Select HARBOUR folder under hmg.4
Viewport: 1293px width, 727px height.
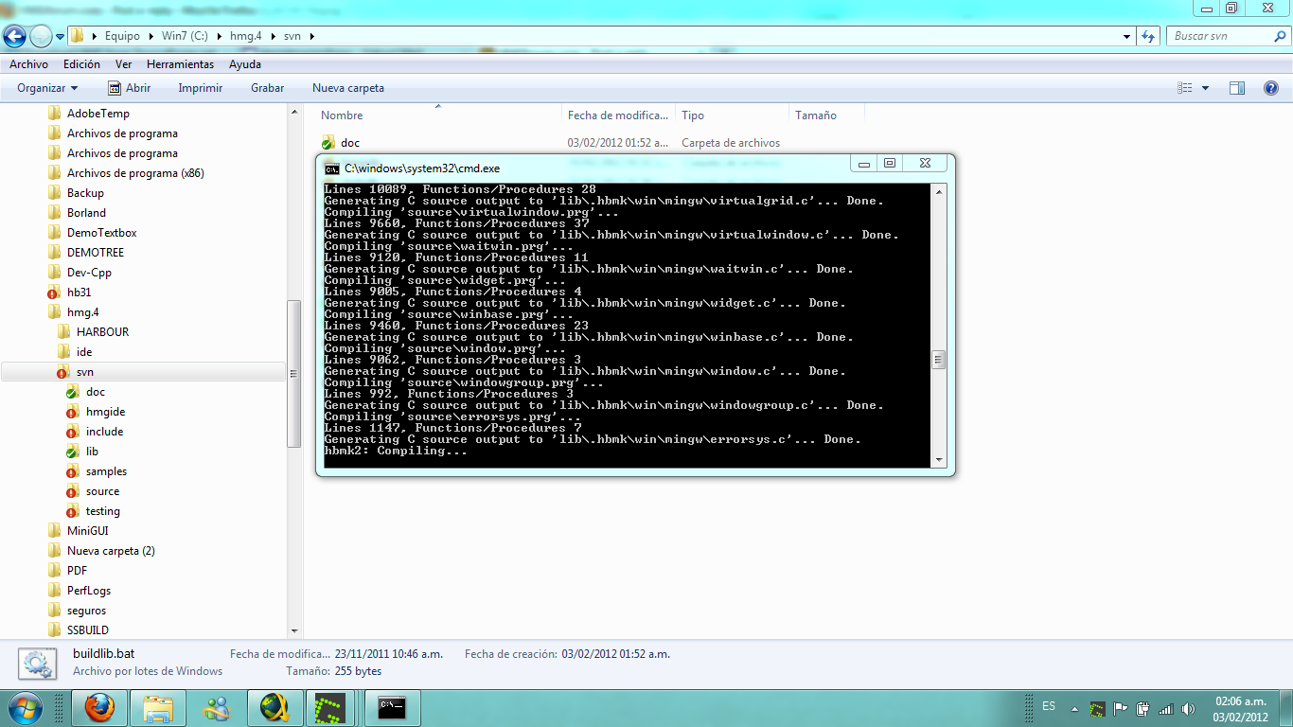click(102, 332)
